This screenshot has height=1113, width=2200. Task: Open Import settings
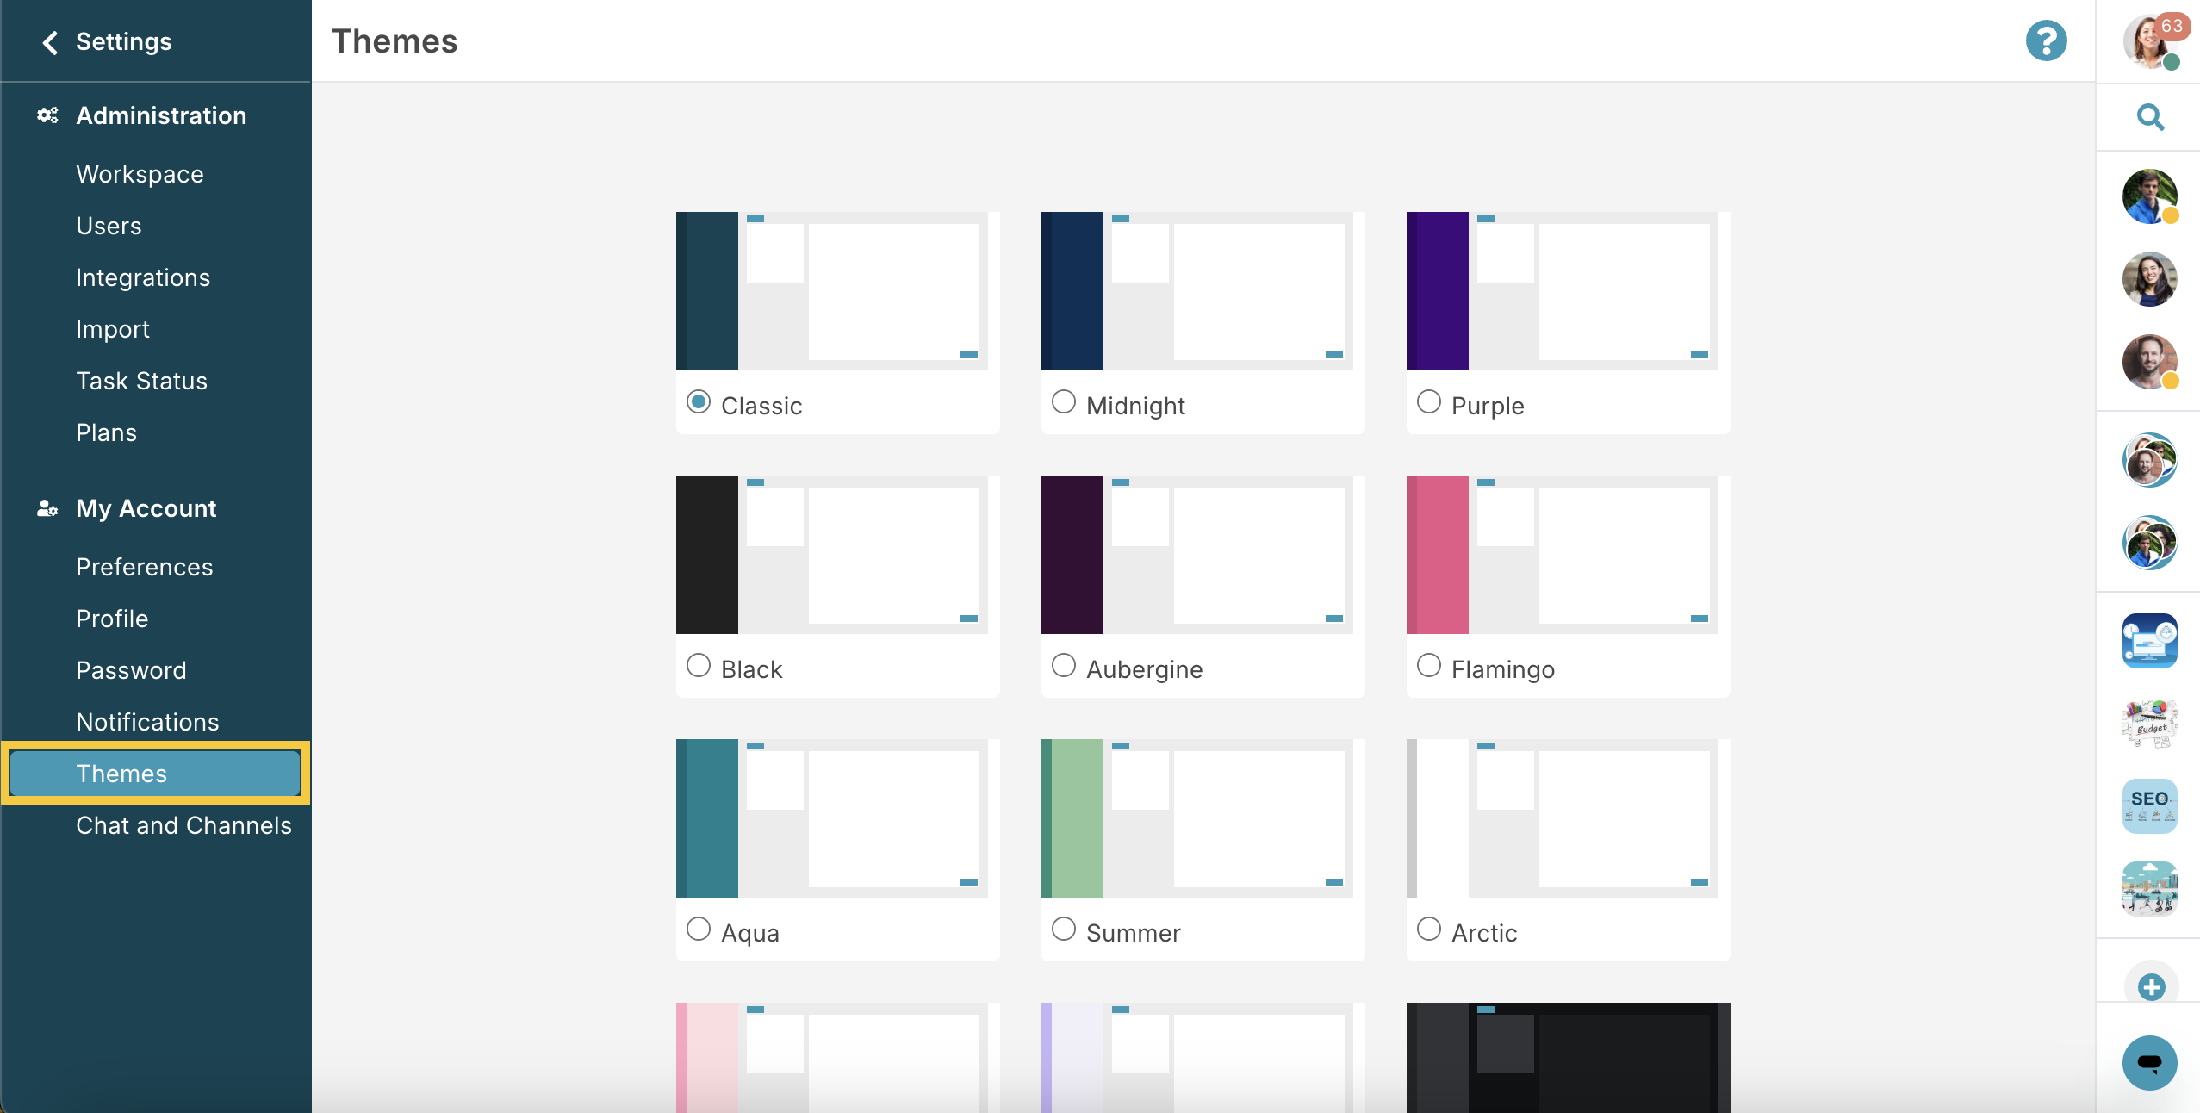[x=113, y=329]
